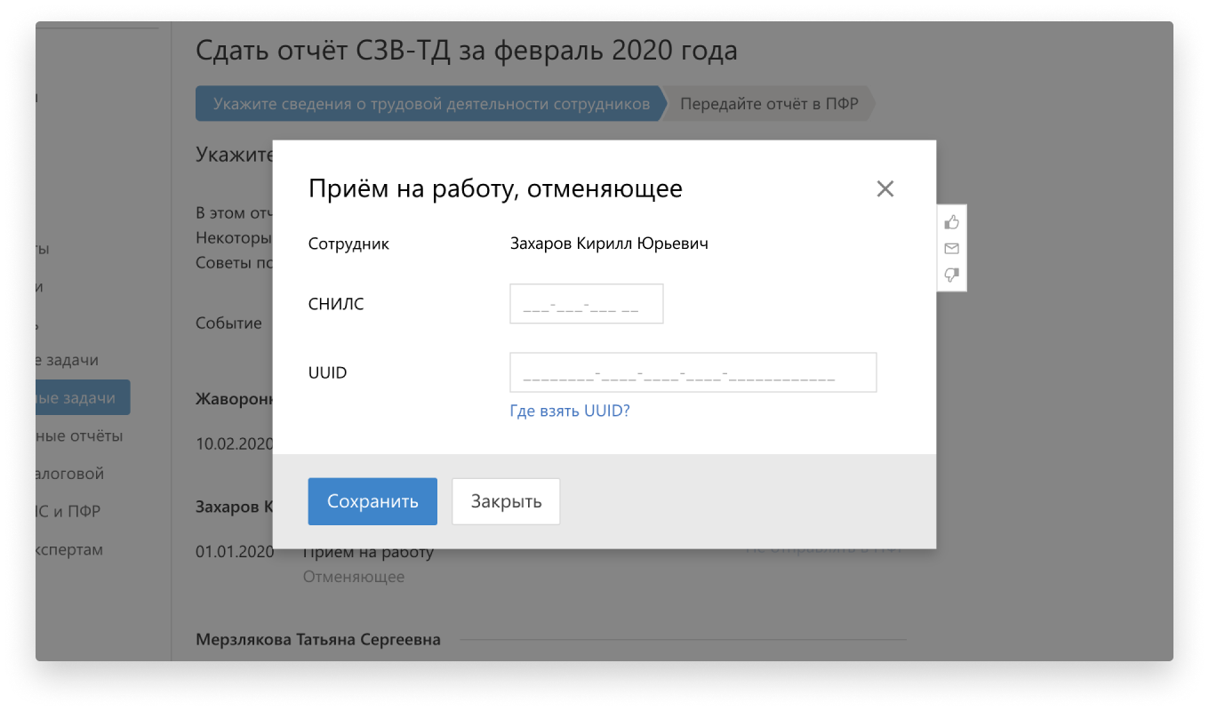Click the 01.01.2020 date entry
Viewport: 1209px width, 711px height.
click(x=235, y=552)
